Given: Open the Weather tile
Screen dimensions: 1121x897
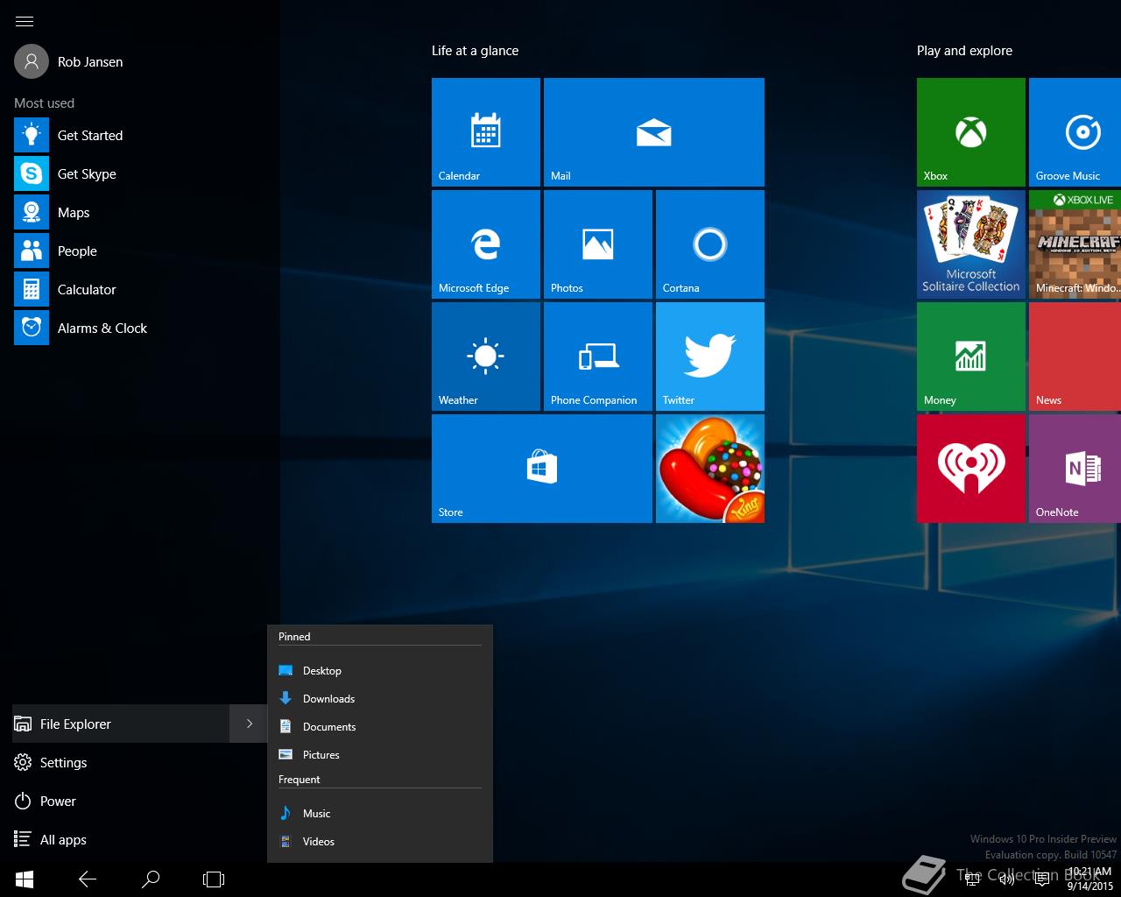Looking at the screenshot, I should click(x=486, y=357).
